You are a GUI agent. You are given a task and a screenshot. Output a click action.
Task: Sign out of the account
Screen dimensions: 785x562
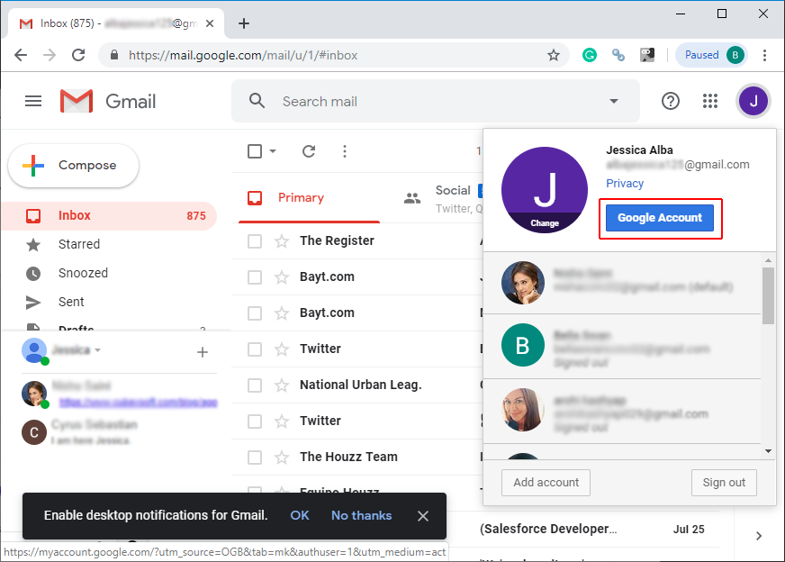(724, 483)
